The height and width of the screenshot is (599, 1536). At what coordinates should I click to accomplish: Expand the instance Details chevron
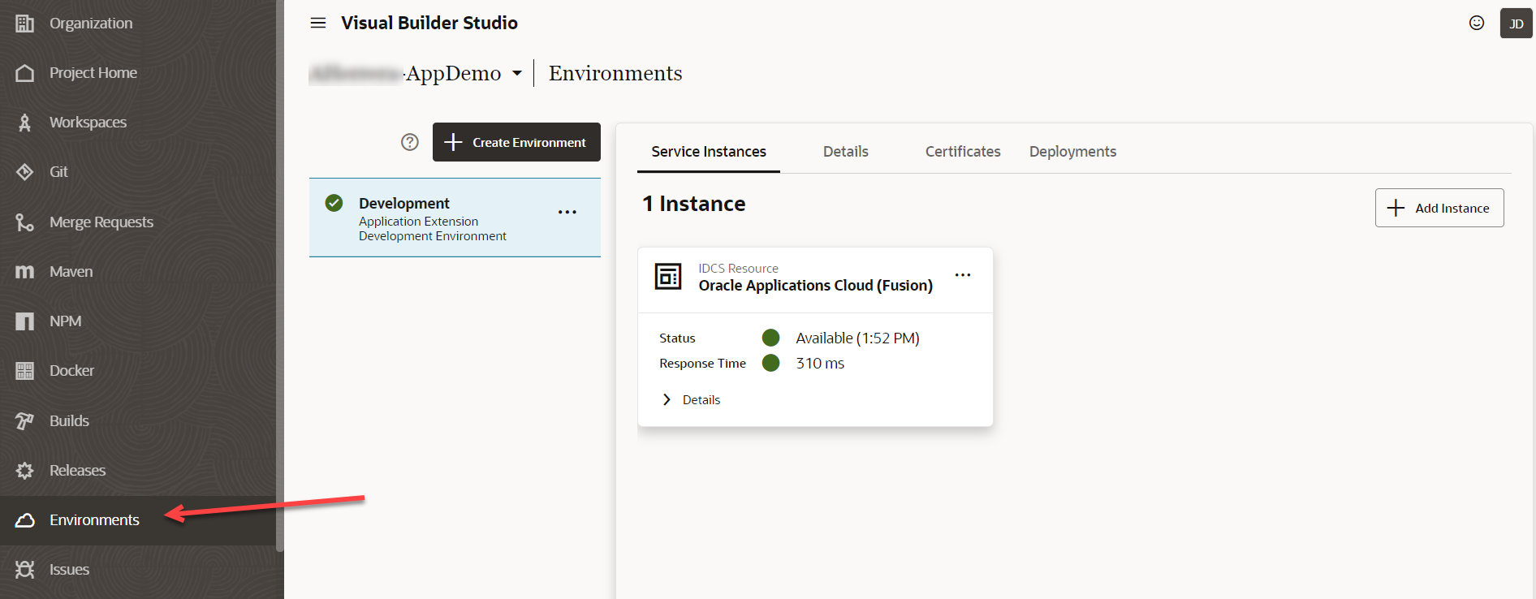click(667, 399)
